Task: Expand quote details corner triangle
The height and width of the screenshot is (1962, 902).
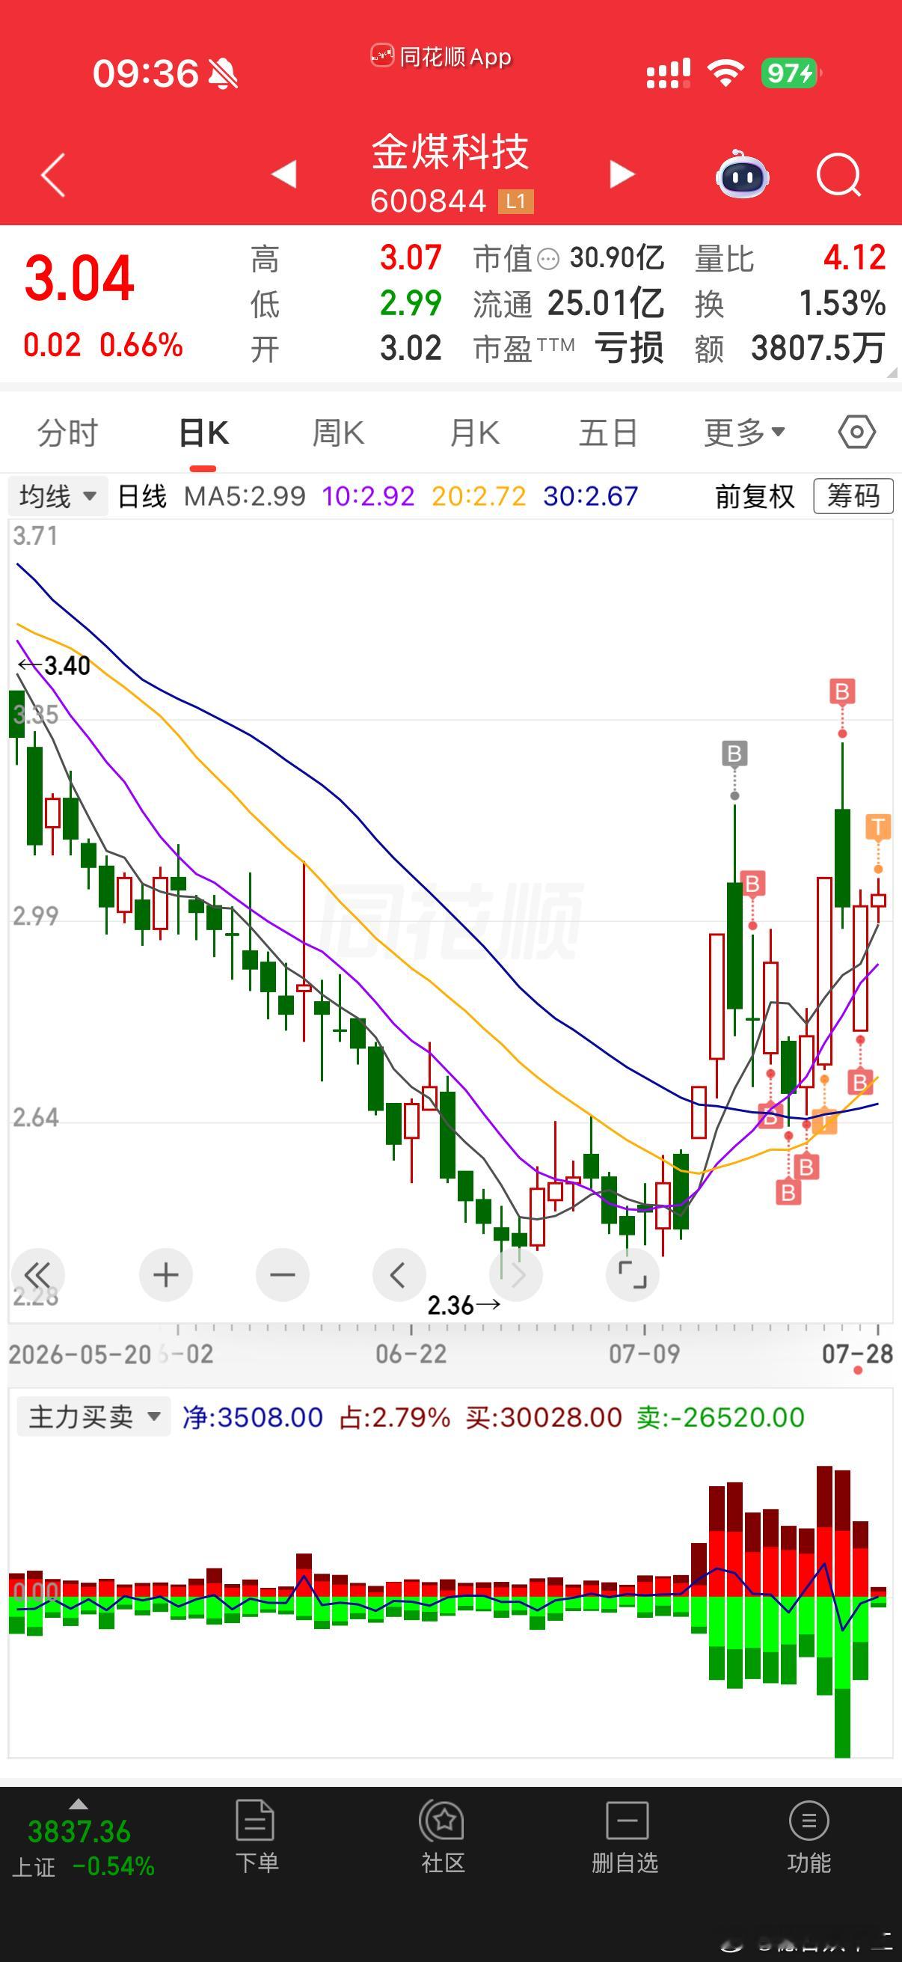Action: coord(892,372)
